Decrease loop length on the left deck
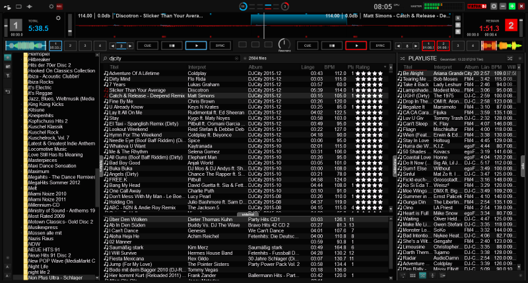Screen dimensions: 528x283 click(x=112, y=46)
